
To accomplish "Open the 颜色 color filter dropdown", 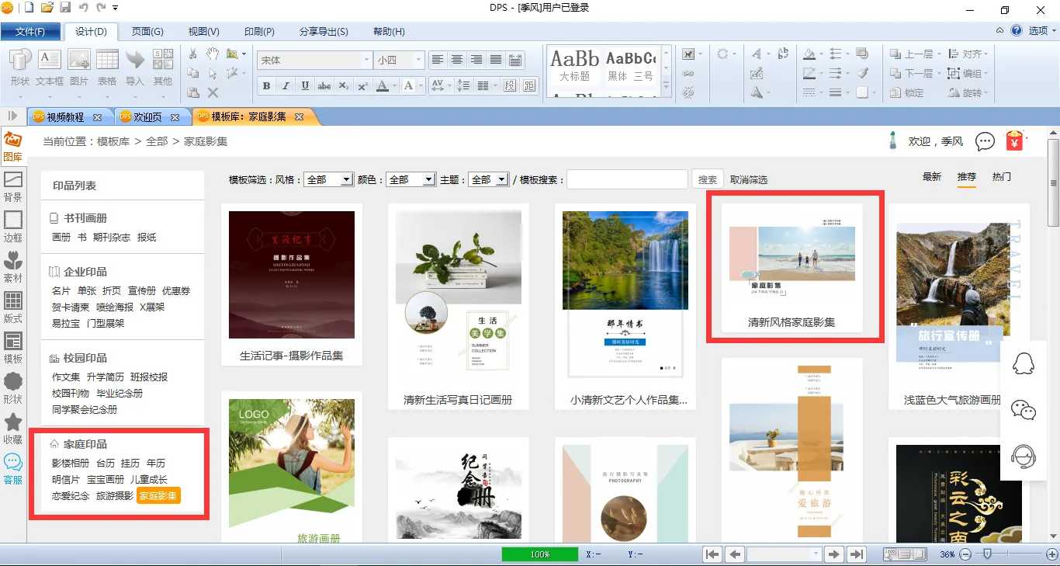I will pos(410,179).
